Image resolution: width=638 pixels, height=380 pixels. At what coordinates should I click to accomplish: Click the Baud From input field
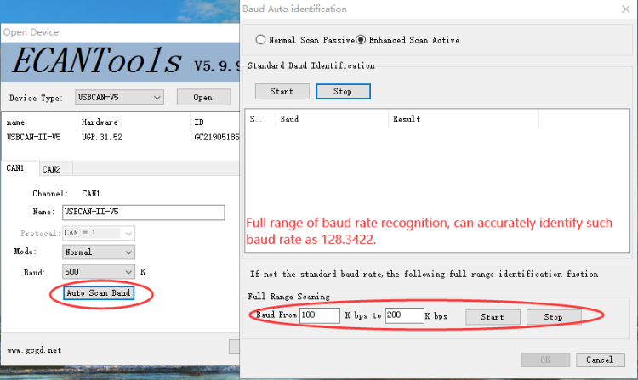320,315
